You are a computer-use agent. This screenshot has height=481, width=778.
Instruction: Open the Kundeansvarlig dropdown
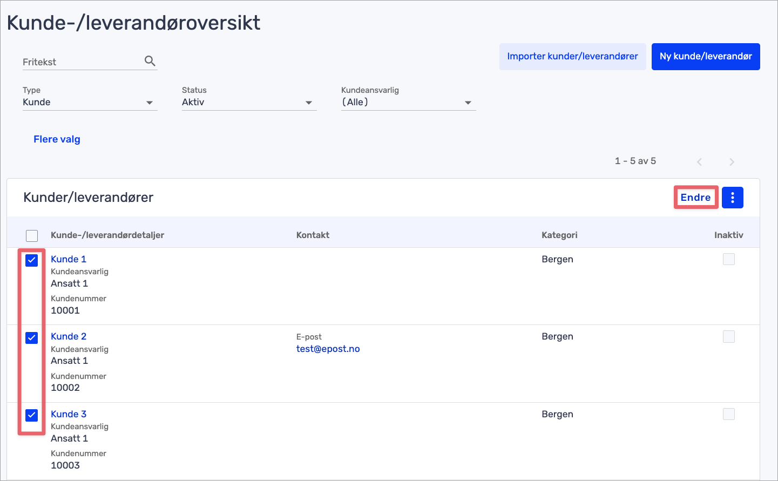click(x=408, y=103)
